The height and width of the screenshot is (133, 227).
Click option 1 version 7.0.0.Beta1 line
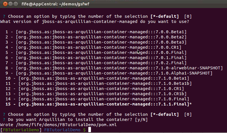(96, 32)
